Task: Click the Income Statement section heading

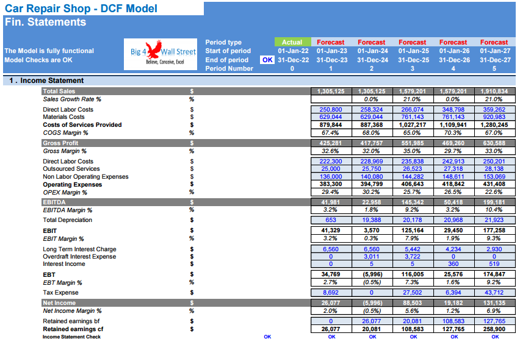Action: tap(46, 80)
